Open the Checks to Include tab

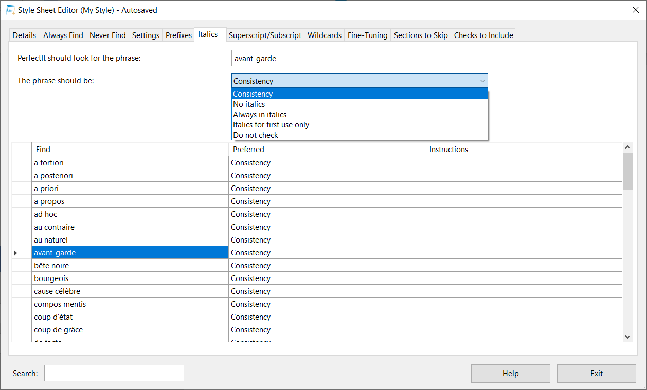tap(483, 35)
